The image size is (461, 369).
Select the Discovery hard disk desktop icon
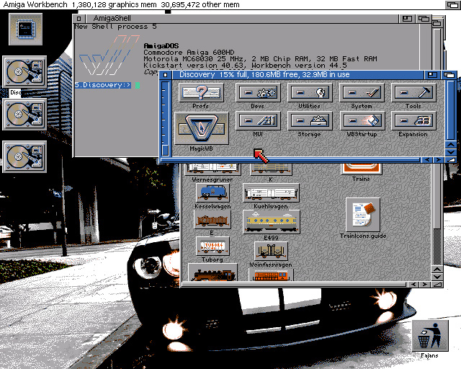click(24, 72)
